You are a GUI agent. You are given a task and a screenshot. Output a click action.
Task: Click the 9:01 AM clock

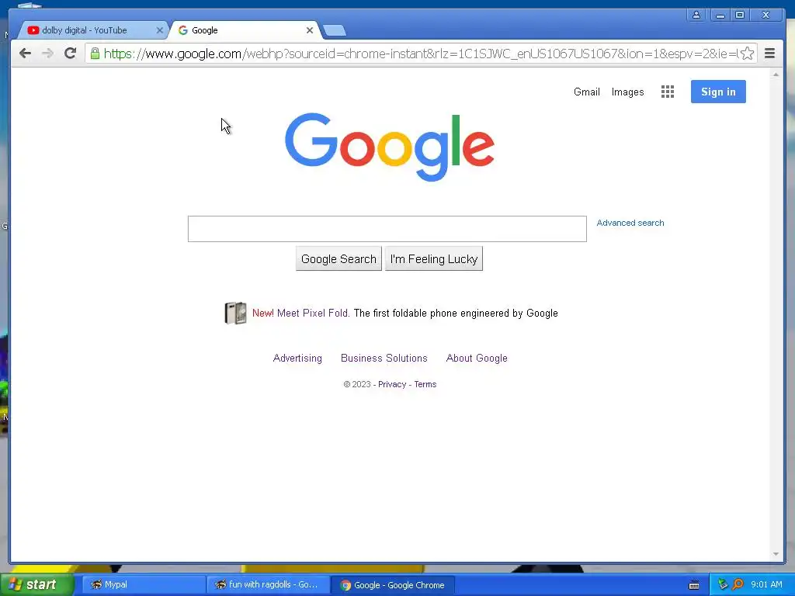click(x=766, y=584)
